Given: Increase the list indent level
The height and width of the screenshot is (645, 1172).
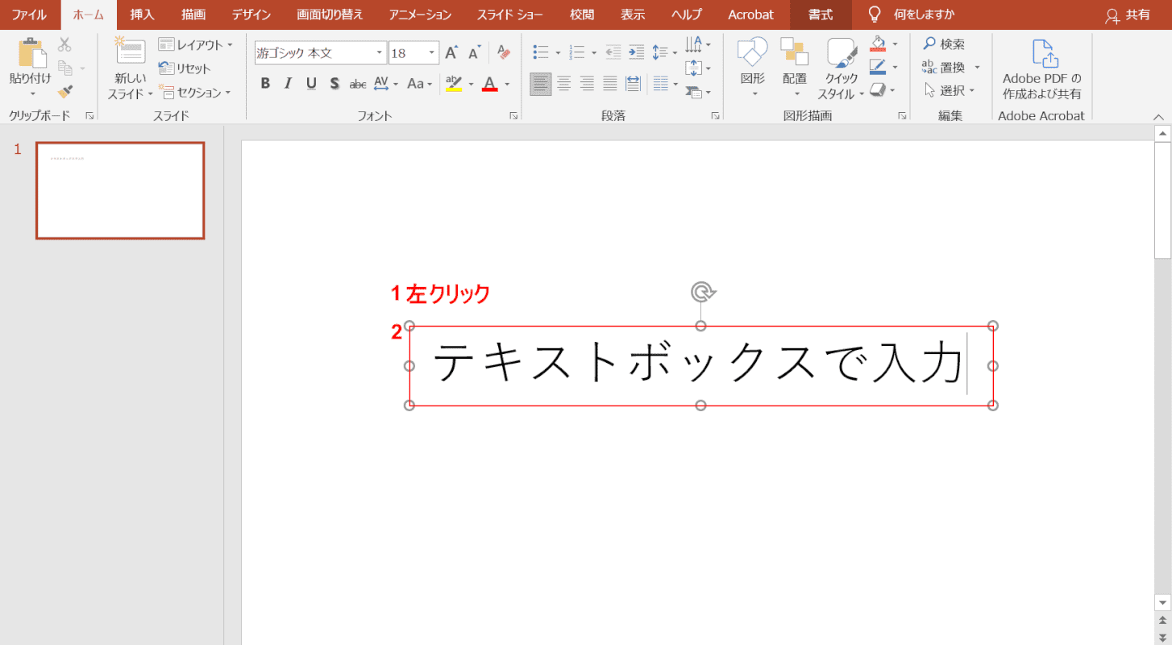Looking at the screenshot, I should coord(636,52).
